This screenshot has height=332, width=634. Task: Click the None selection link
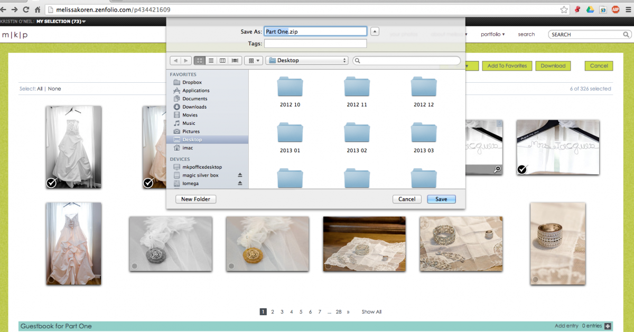coord(54,89)
